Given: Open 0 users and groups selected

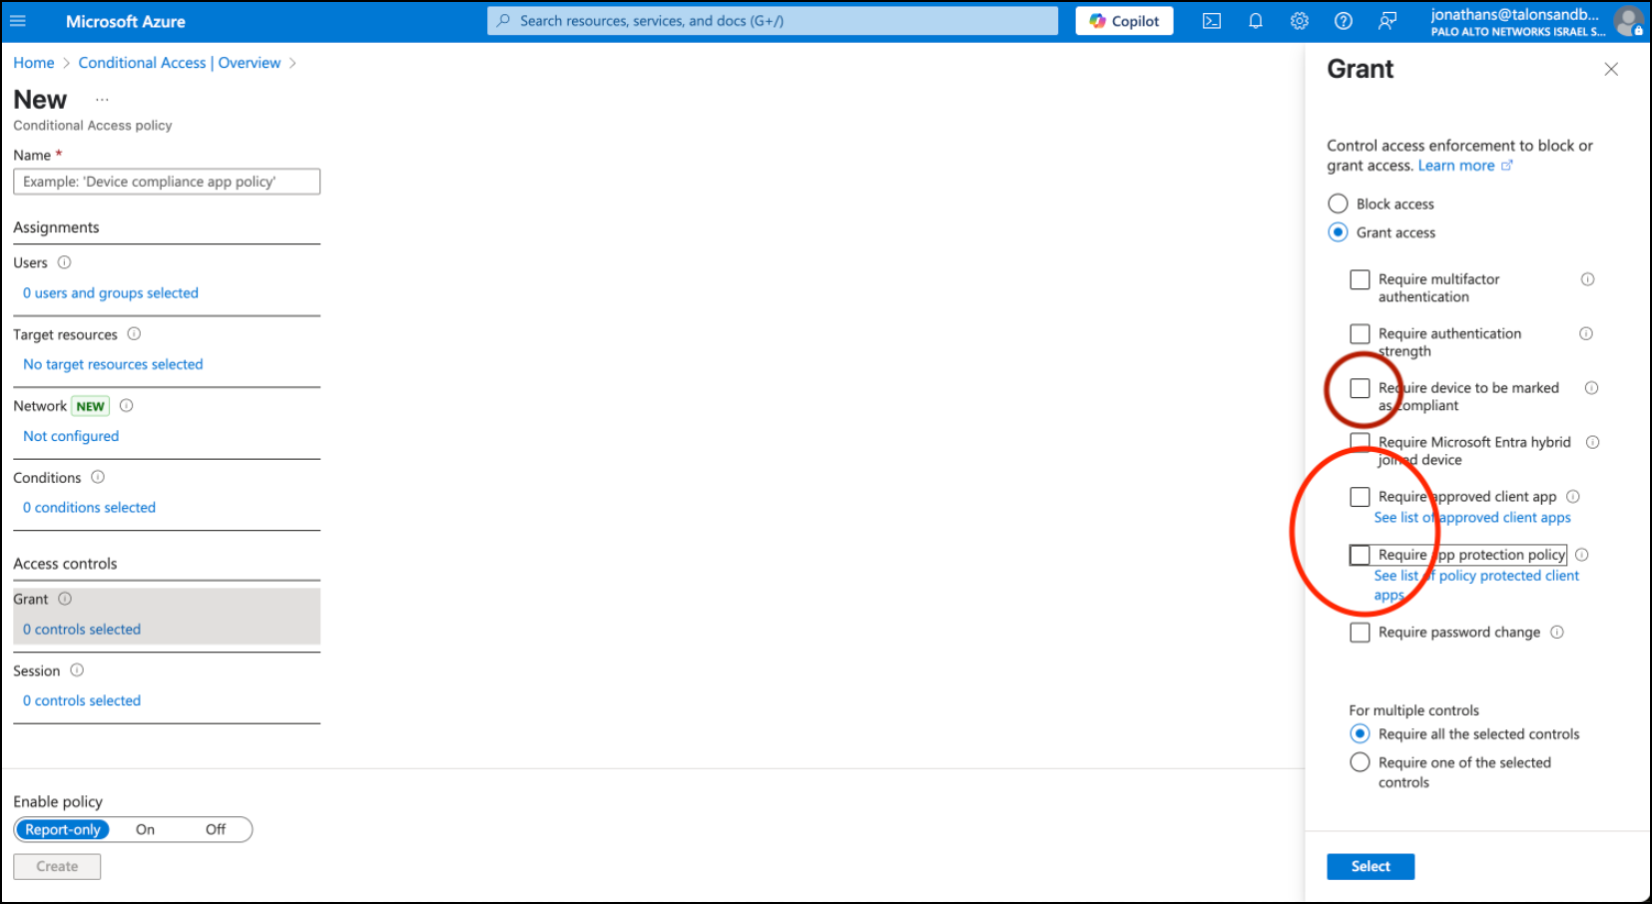Looking at the screenshot, I should 111,293.
